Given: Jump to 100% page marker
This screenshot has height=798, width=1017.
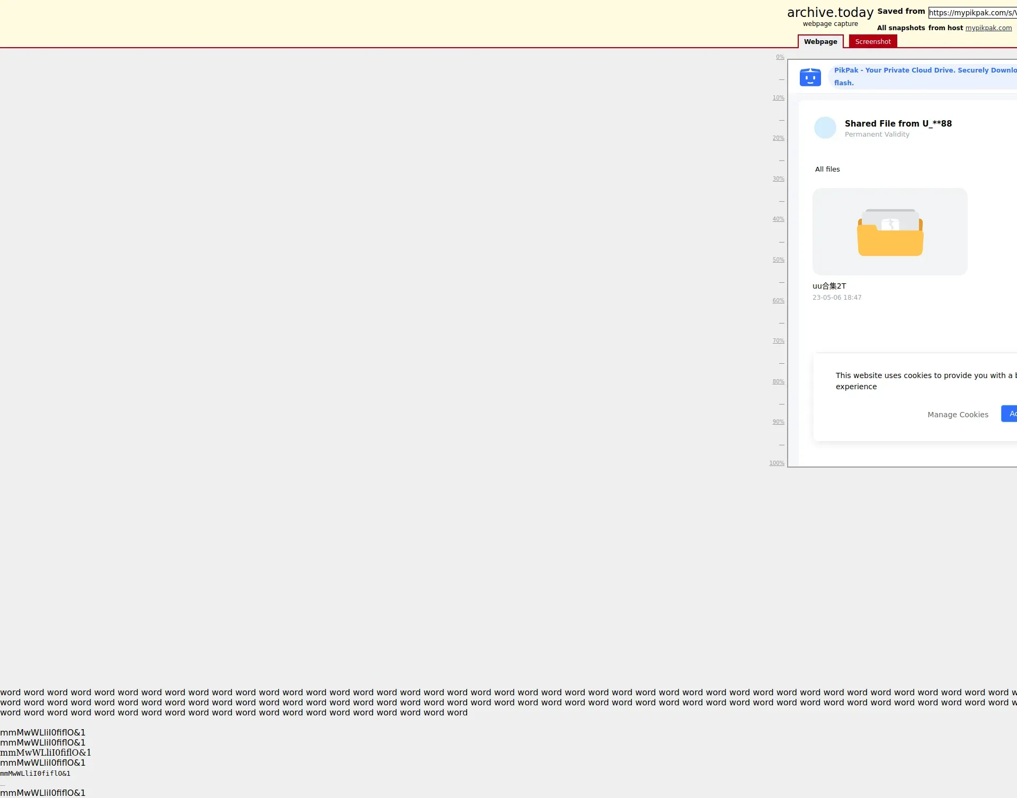Looking at the screenshot, I should point(777,463).
